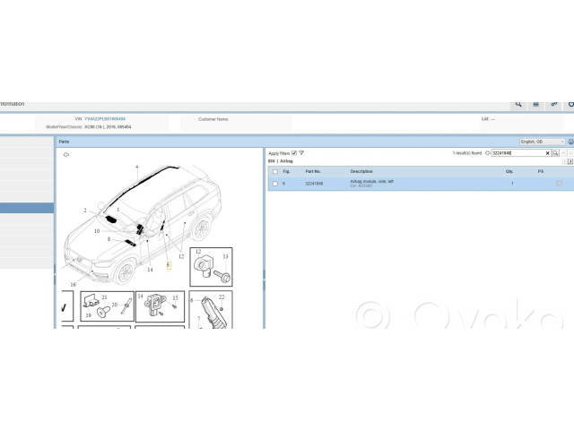Open the search tool in the top toolbar

tap(518, 104)
